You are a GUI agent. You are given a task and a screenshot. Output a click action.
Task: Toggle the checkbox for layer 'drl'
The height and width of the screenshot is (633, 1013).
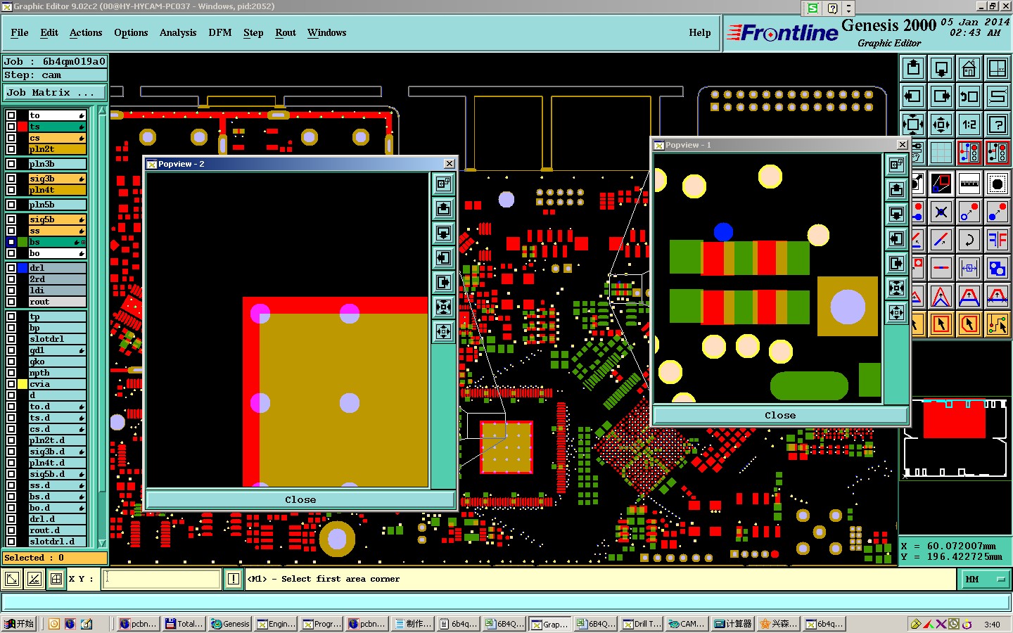pos(11,268)
